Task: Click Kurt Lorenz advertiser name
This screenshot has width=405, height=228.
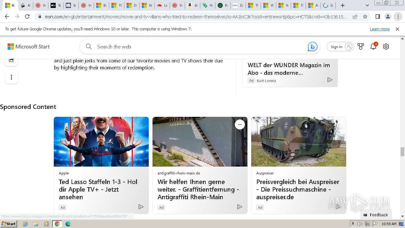Action: pos(266,80)
